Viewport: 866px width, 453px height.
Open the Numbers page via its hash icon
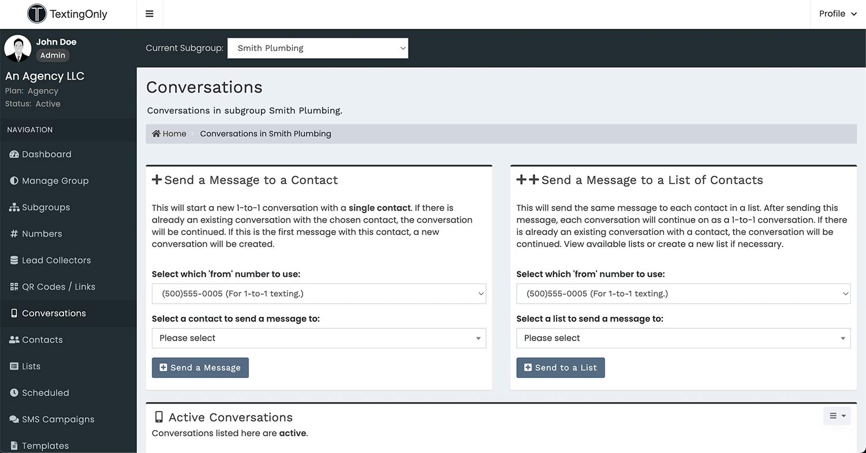(x=13, y=234)
